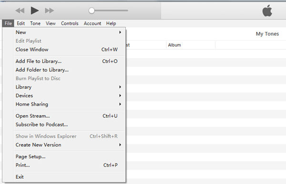Expand the Devices submenu

tap(70, 96)
